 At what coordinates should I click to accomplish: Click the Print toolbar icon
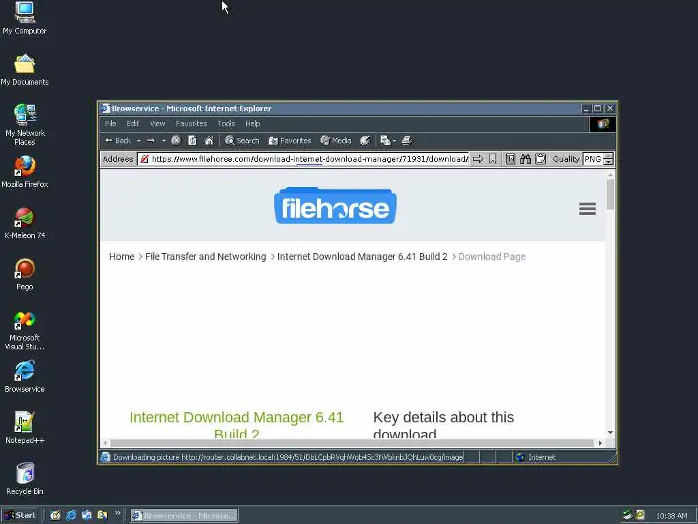pos(406,141)
